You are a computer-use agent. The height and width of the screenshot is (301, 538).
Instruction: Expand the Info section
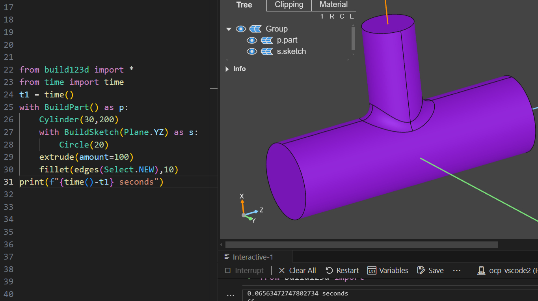coord(227,69)
